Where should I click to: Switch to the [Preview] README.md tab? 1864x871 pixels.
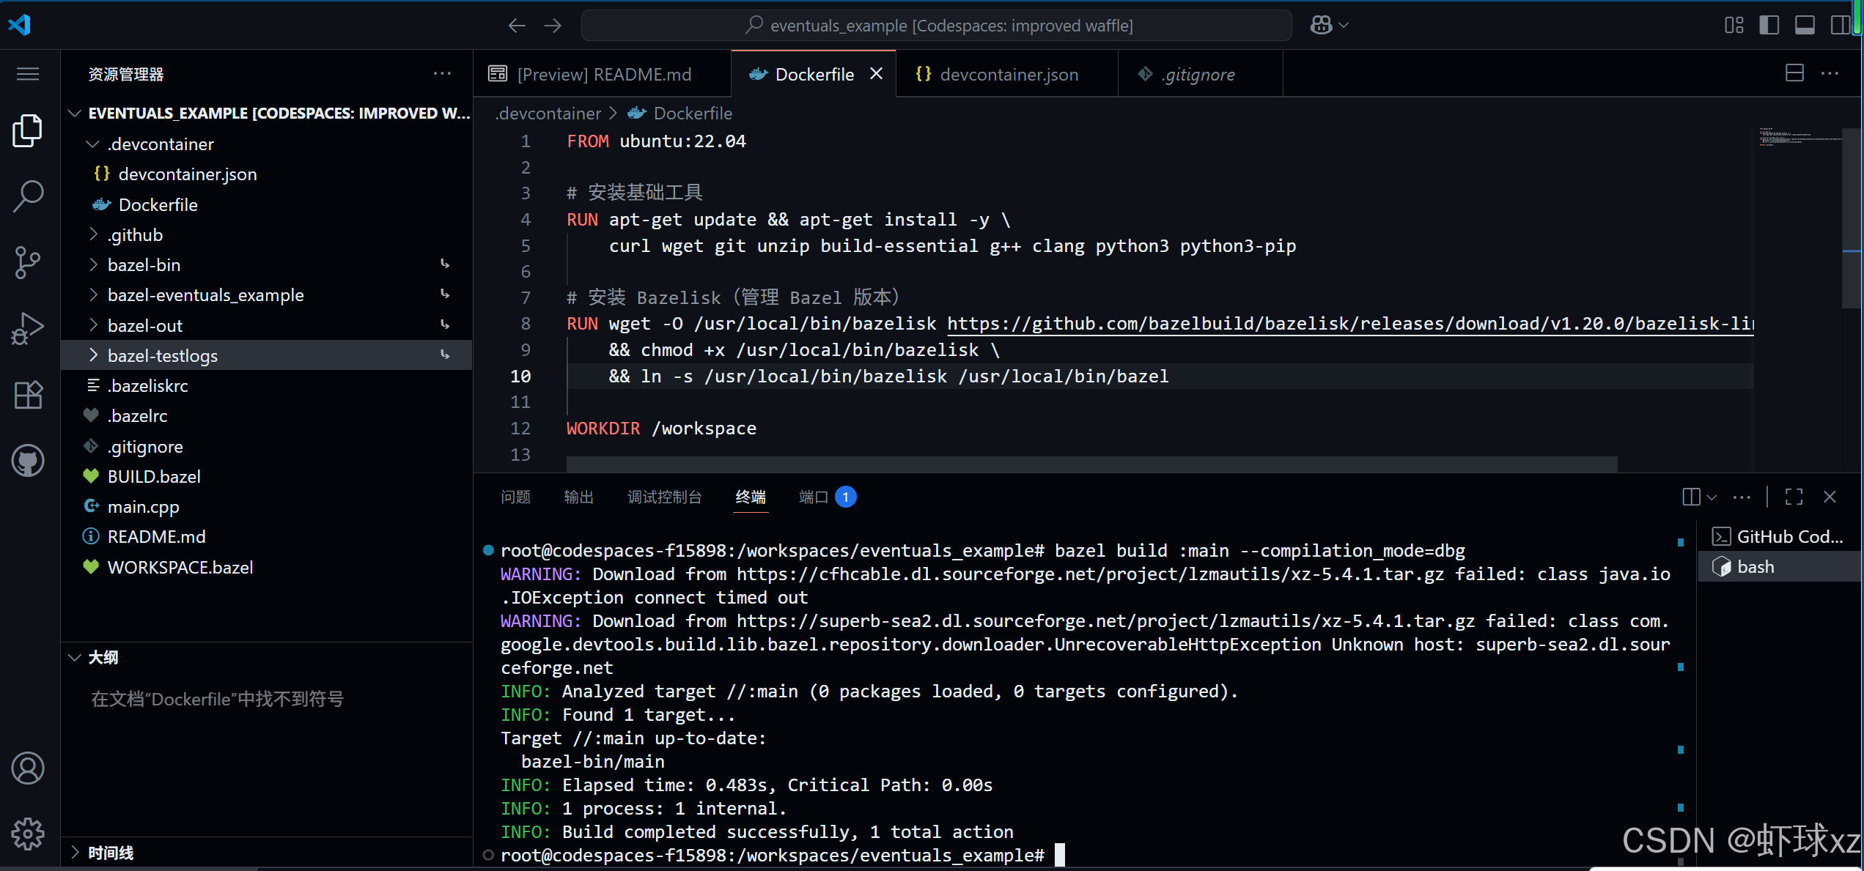[603, 74]
